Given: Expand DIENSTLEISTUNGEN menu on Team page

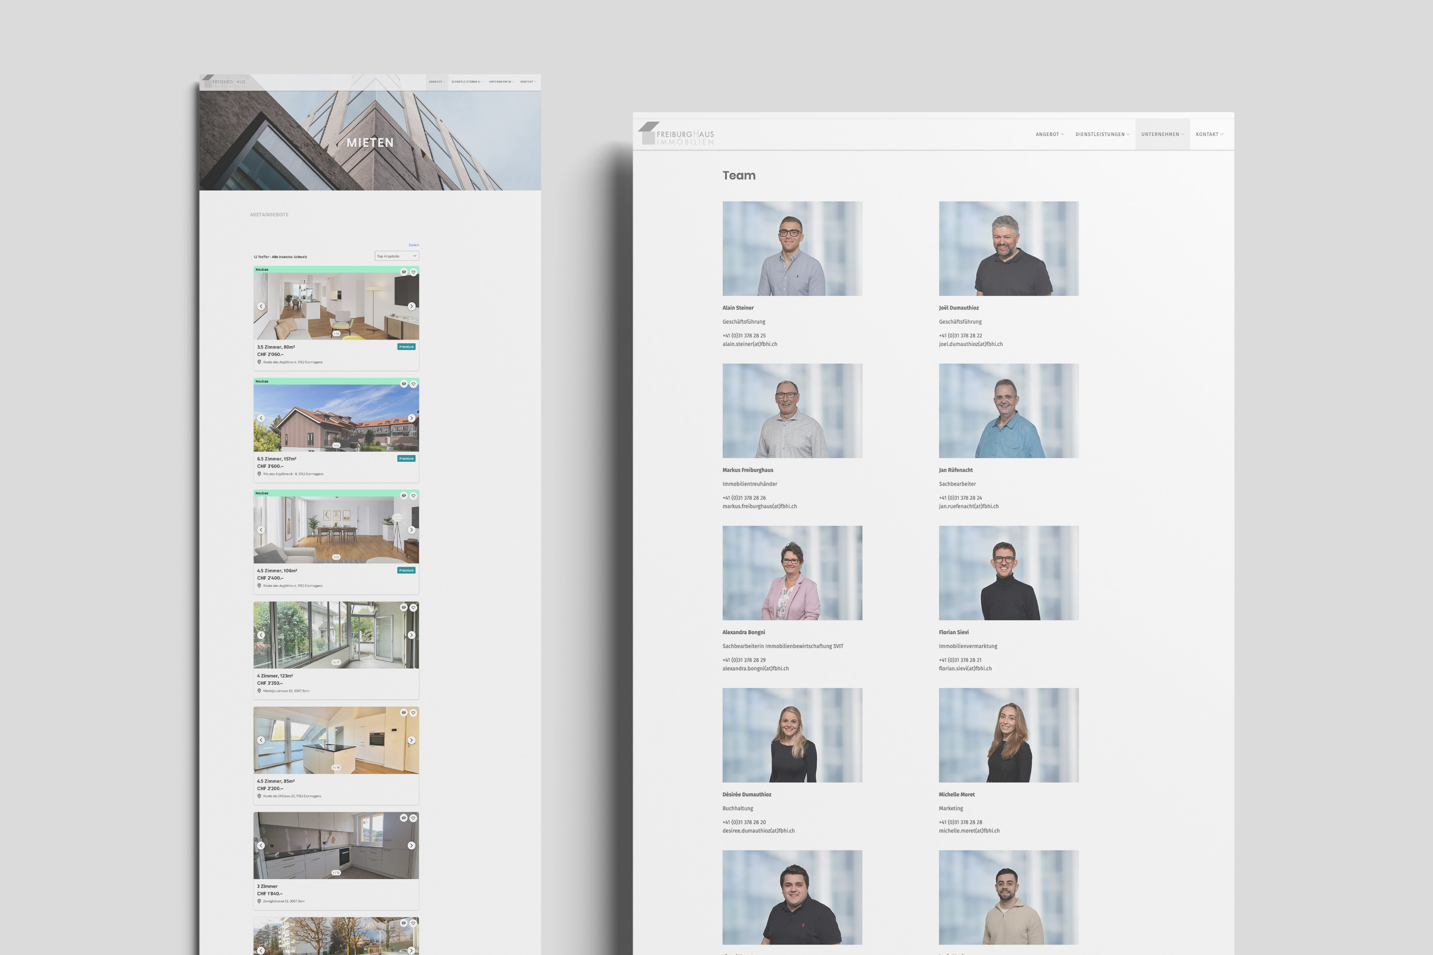Looking at the screenshot, I should tap(1103, 135).
